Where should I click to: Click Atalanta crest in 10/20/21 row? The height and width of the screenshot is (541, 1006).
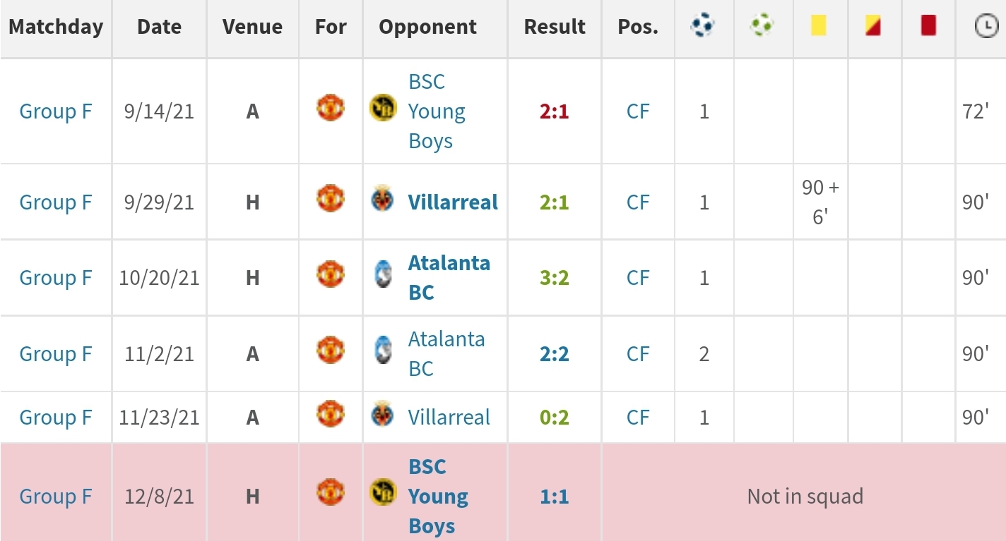[383, 275]
